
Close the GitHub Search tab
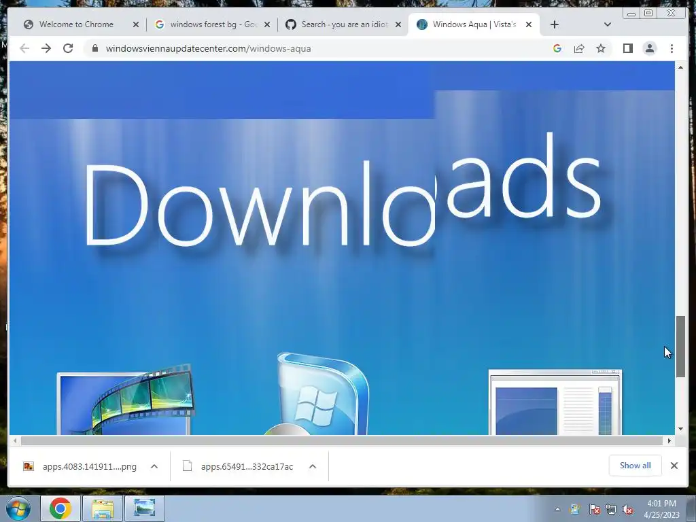(x=398, y=24)
